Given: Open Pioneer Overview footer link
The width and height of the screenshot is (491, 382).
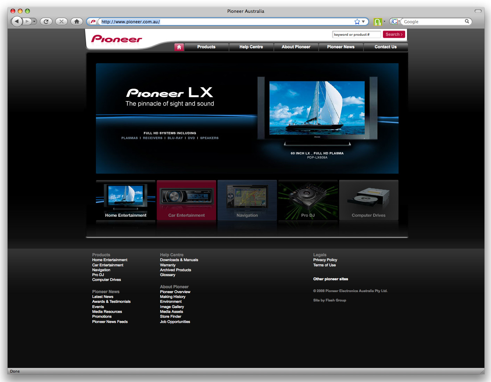Looking at the screenshot, I should point(175,292).
